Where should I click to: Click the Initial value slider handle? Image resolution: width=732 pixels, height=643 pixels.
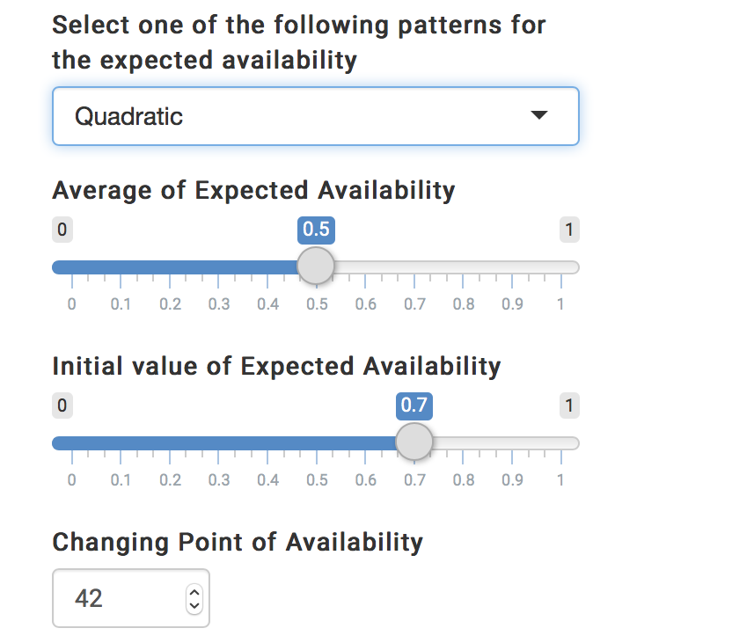(x=414, y=442)
